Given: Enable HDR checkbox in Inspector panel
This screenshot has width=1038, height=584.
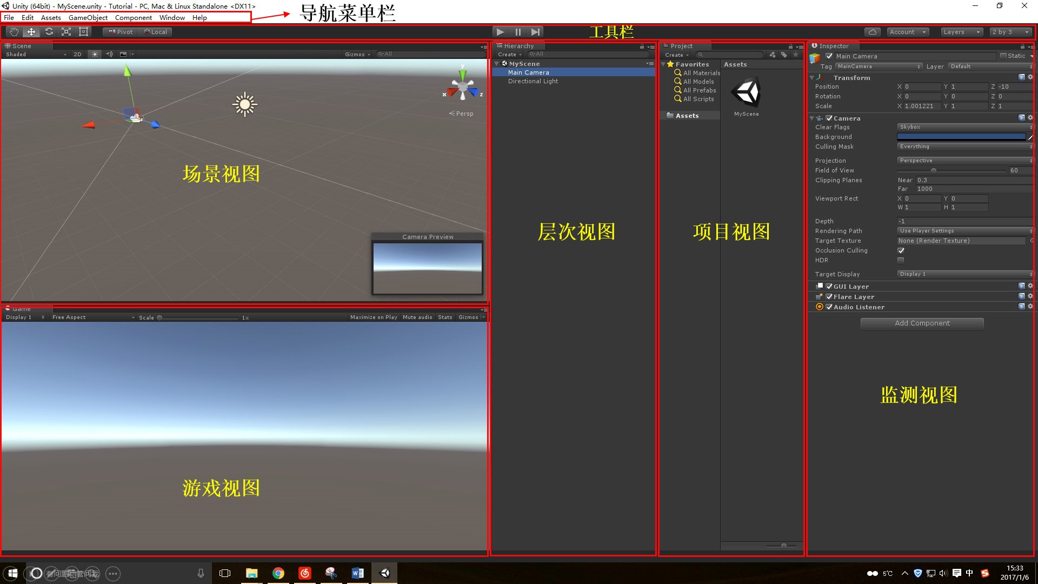Looking at the screenshot, I should (900, 260).
